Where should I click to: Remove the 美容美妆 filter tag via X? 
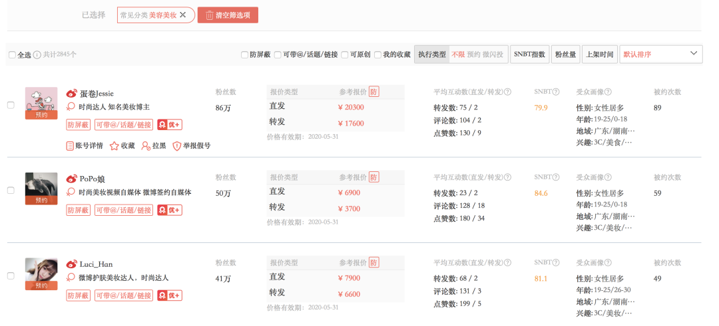pyautogui.click(x=182, y=15)
